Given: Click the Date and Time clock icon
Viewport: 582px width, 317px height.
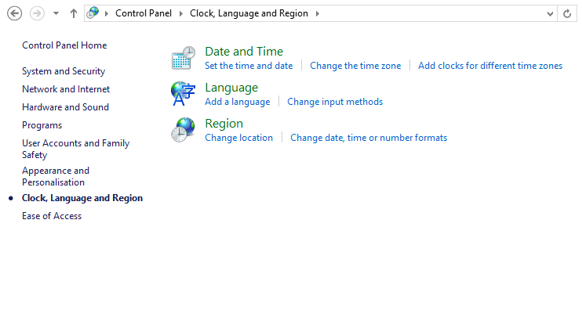Looking at the screenshot, I should [183, 59].
